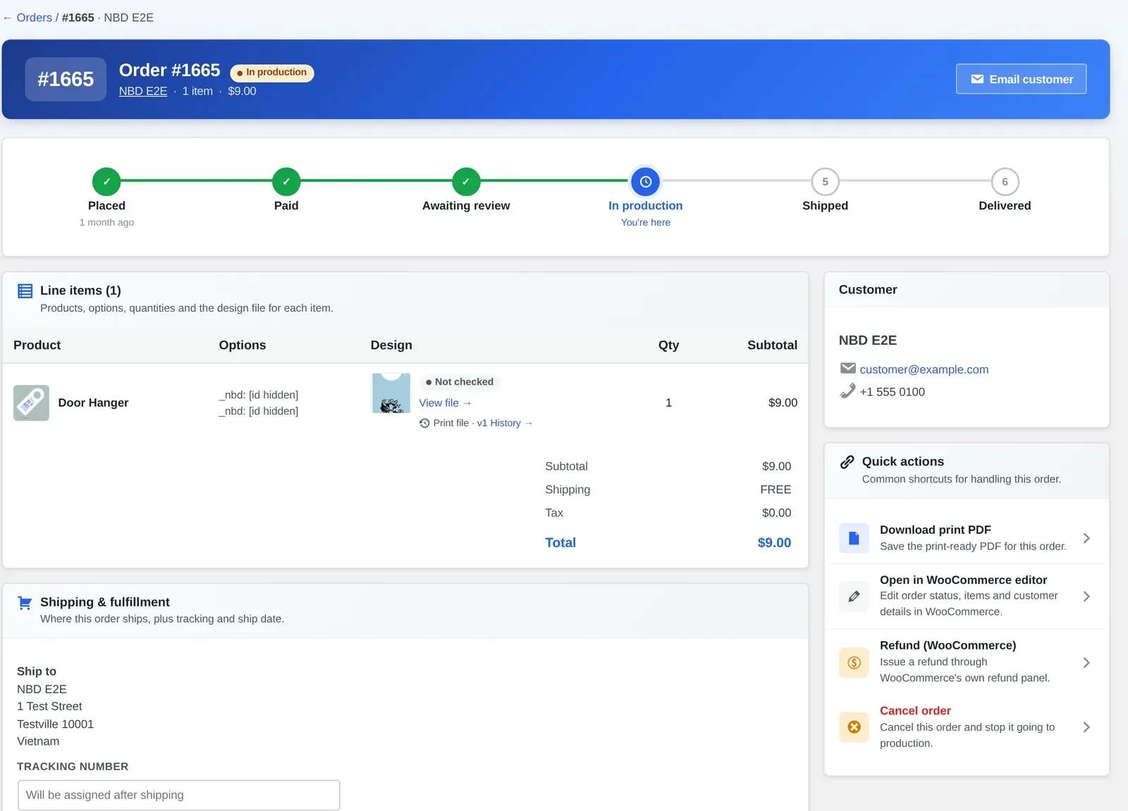Select the Door Hanger product name

pyautogui.click(x=93, y=403)
